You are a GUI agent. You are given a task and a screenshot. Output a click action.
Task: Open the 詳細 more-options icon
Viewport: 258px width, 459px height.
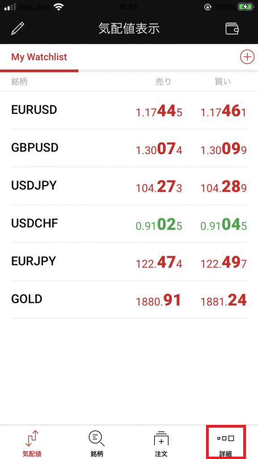(226, 438)
